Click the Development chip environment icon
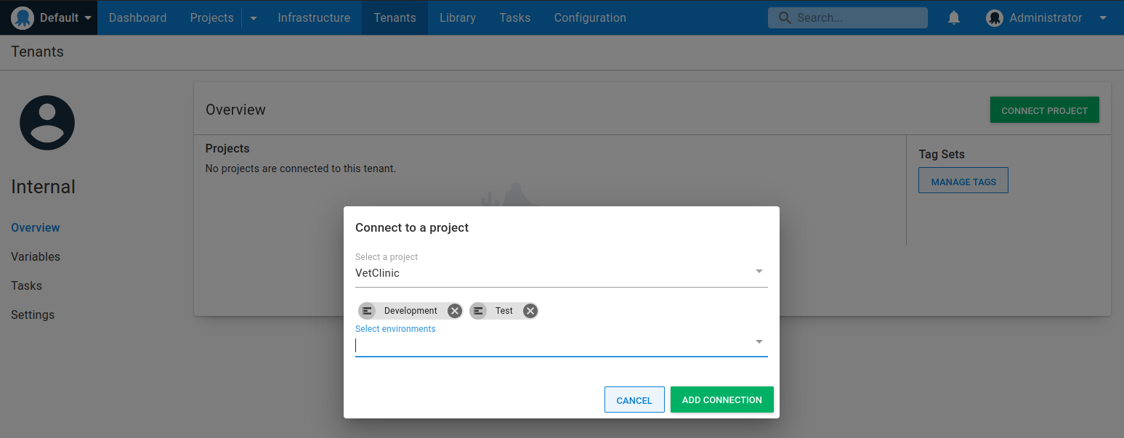 point(368,311)
